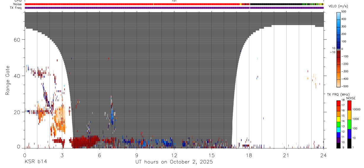The image size is (364, 168).
Task: Select the red 17-18 MHz frequency swatch
Action: point(339,103)
